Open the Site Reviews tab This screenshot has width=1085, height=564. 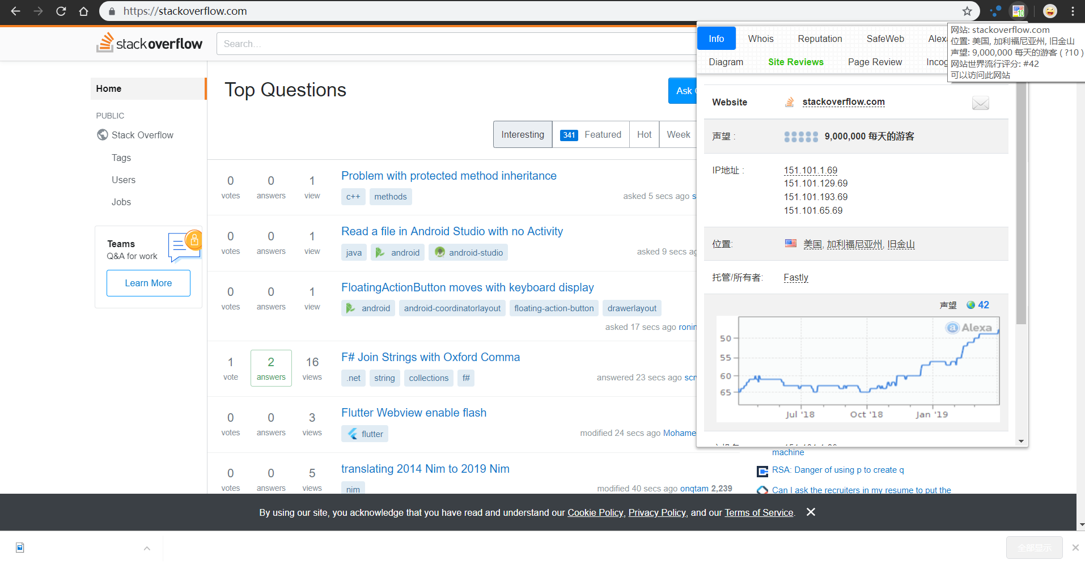click(796, 62)
